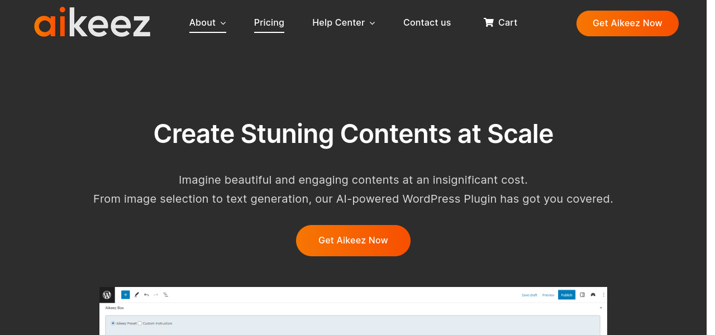Open the Contact us page
The image size is (715, 335).
(x=427, y=23)
